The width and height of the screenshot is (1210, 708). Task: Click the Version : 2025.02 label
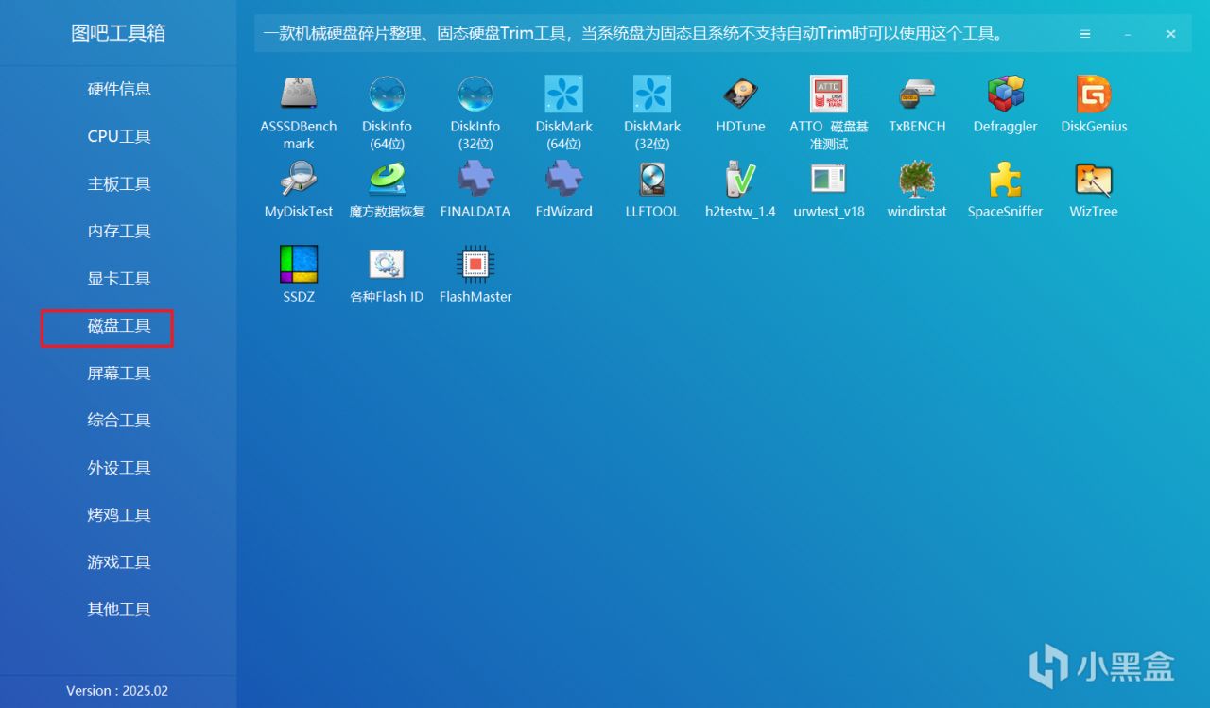point(117,691)
